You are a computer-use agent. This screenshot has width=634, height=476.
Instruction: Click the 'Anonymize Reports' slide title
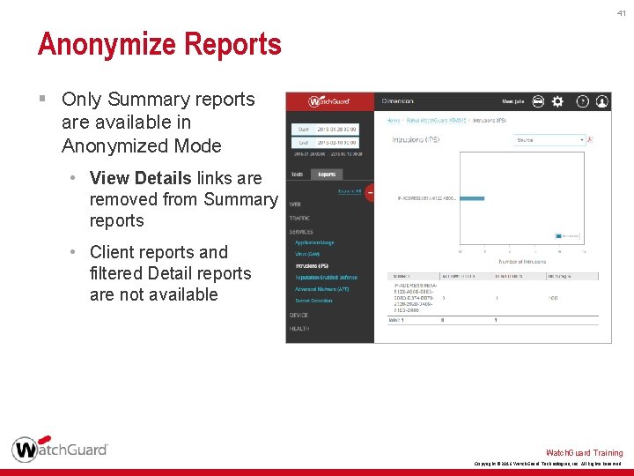point(159,44)
